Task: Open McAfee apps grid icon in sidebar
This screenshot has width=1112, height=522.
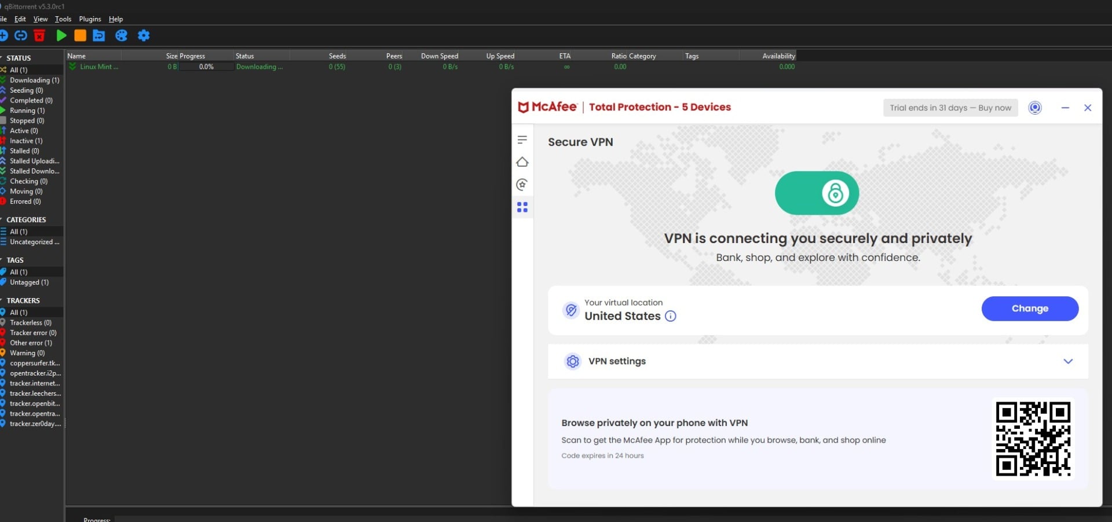Action: coord(522,207)
